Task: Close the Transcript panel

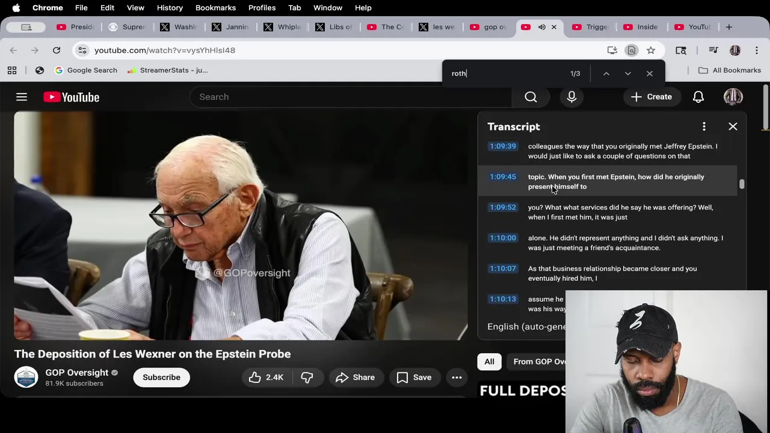Action: (x=733, y=126)
